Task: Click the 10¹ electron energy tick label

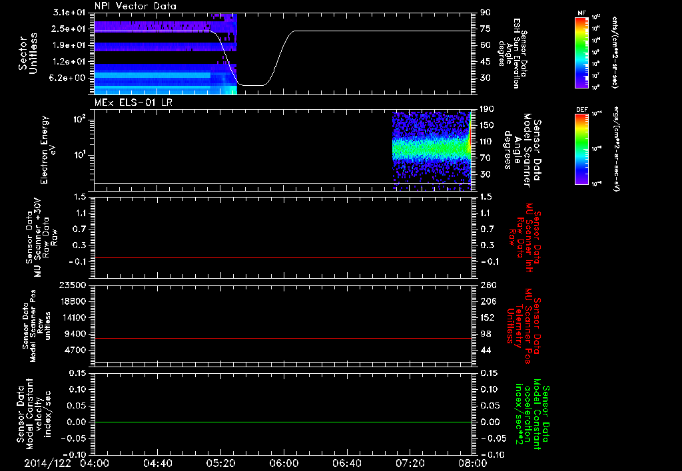Action: click(79, 155)
